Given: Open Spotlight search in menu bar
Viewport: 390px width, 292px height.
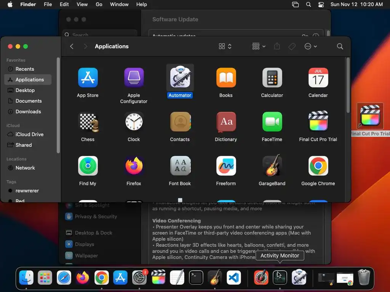Looking at the screenshot, I should pyautogui.click(x=308, y=5).
